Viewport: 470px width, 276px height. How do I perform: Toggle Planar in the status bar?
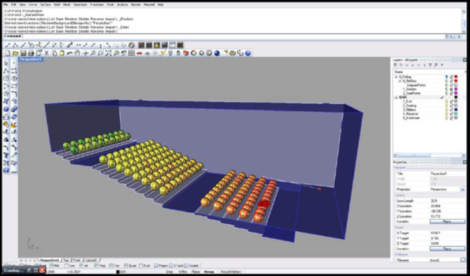pyautogui.click(x=196, y=272)
